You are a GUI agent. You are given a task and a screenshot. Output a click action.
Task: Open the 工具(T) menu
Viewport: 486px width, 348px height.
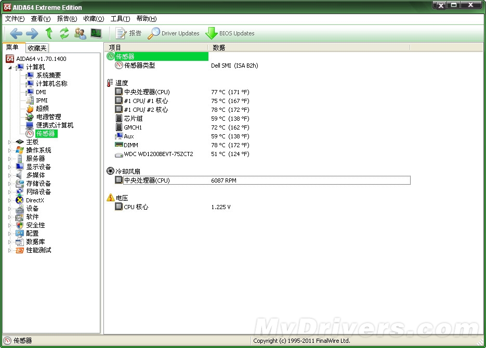click(120, 19)
